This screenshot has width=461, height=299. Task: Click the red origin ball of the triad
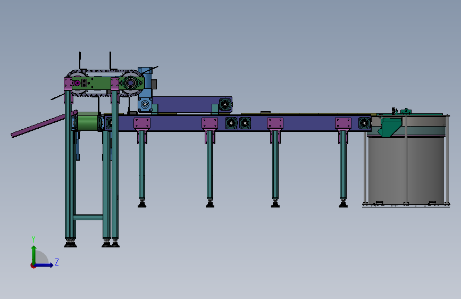click(33, 265)
